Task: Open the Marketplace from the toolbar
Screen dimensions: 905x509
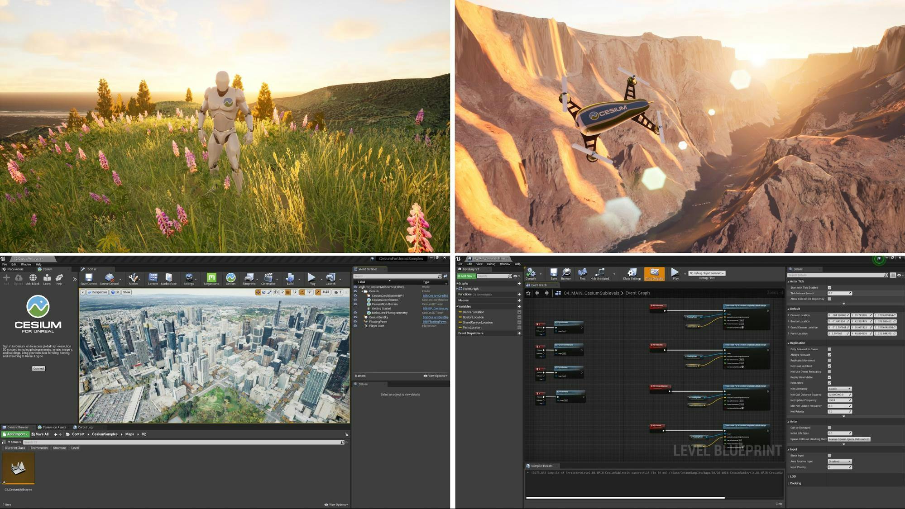Action: pyautogui.click(x=169, y=278)
